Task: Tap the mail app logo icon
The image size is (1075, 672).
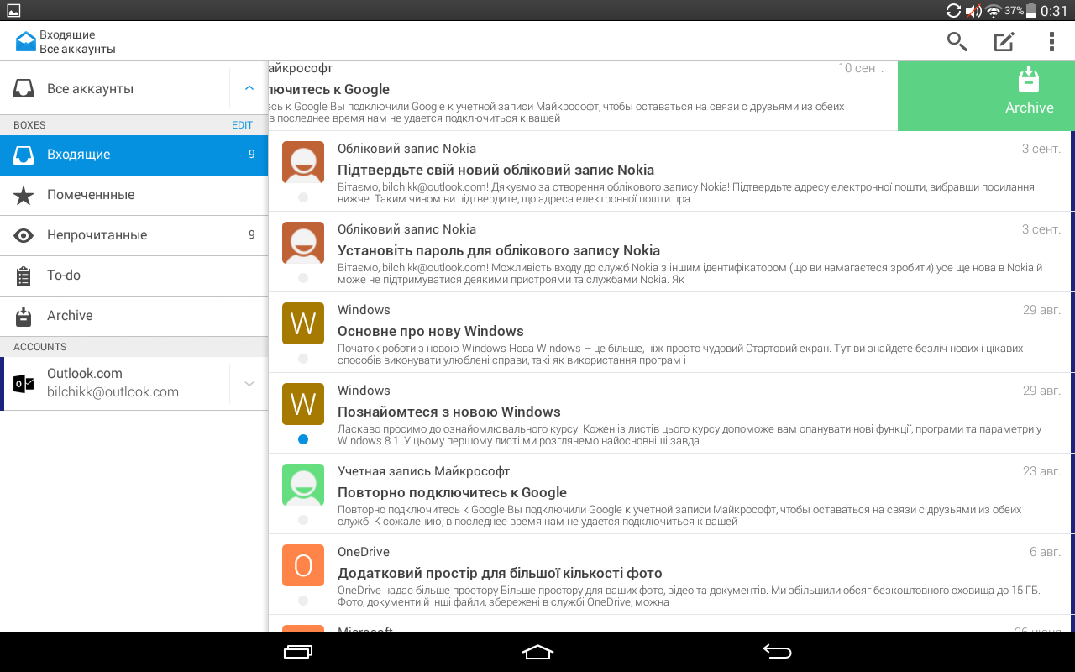Action: [26, 41]
